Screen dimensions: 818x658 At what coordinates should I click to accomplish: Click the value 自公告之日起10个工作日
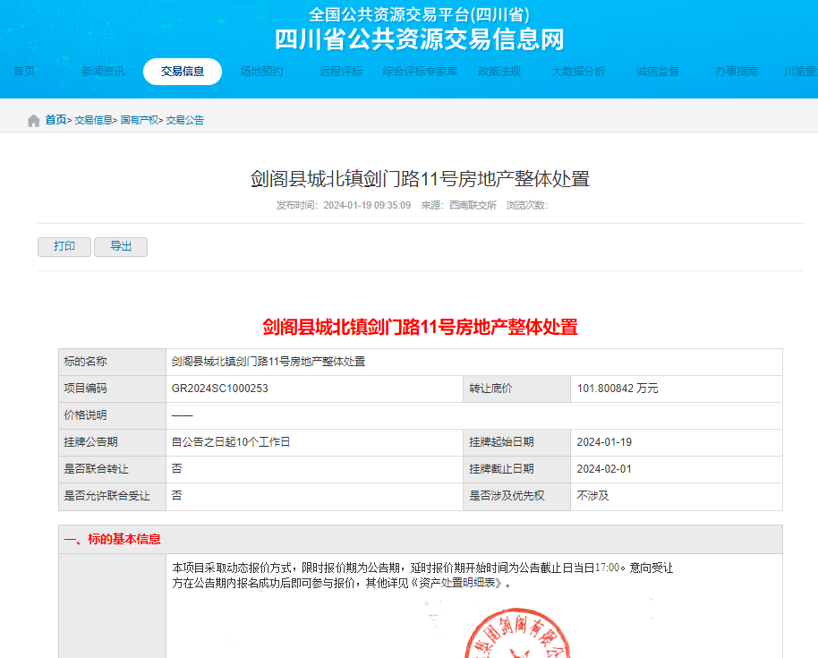(x=231, y=442)
